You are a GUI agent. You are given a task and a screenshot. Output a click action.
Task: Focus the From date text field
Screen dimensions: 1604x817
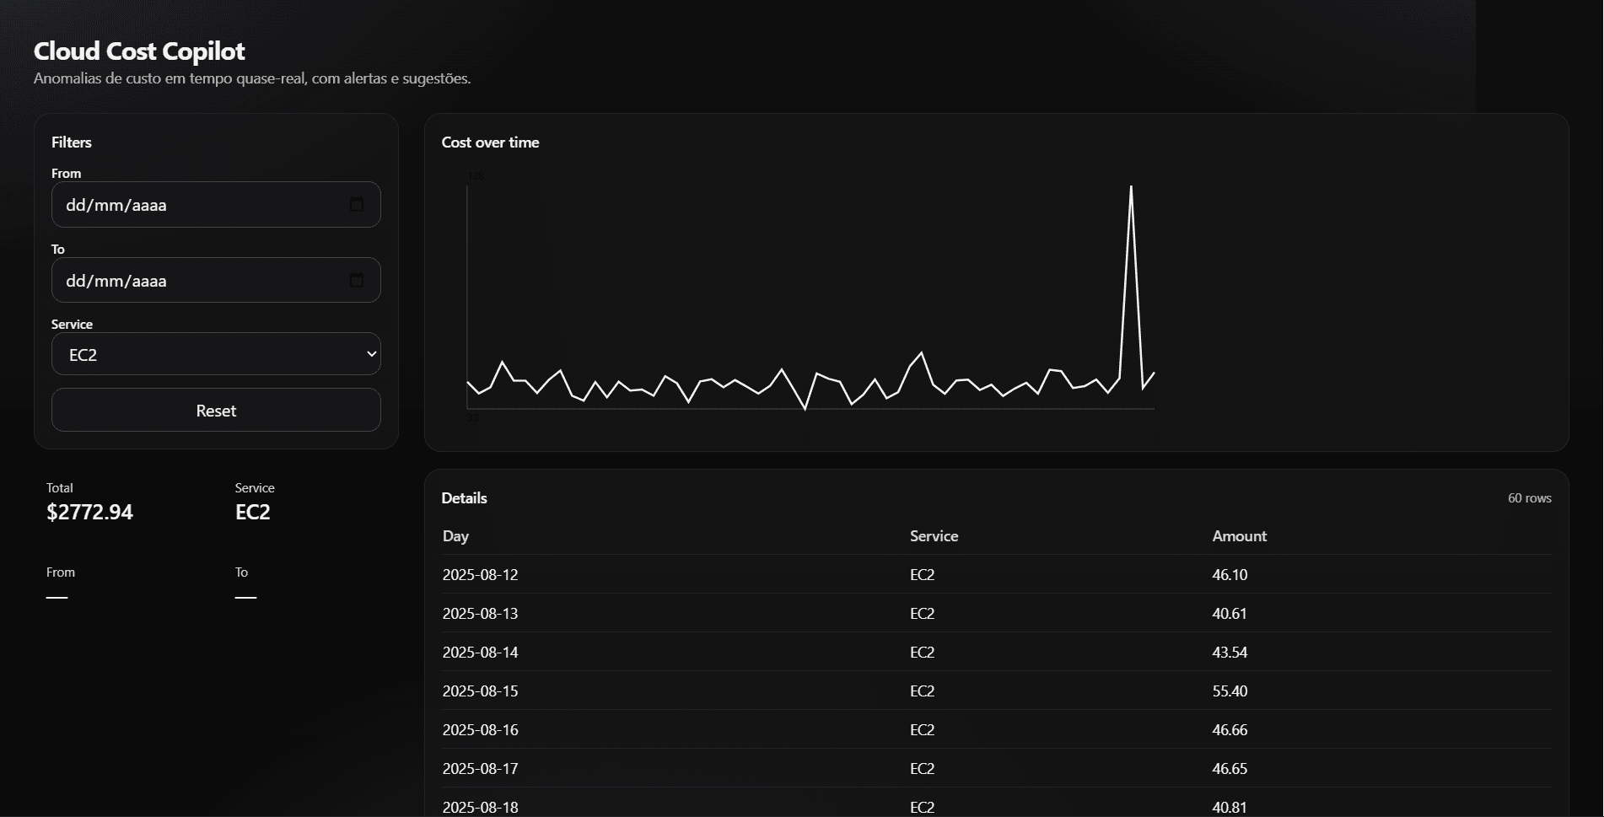click(194, 205)
